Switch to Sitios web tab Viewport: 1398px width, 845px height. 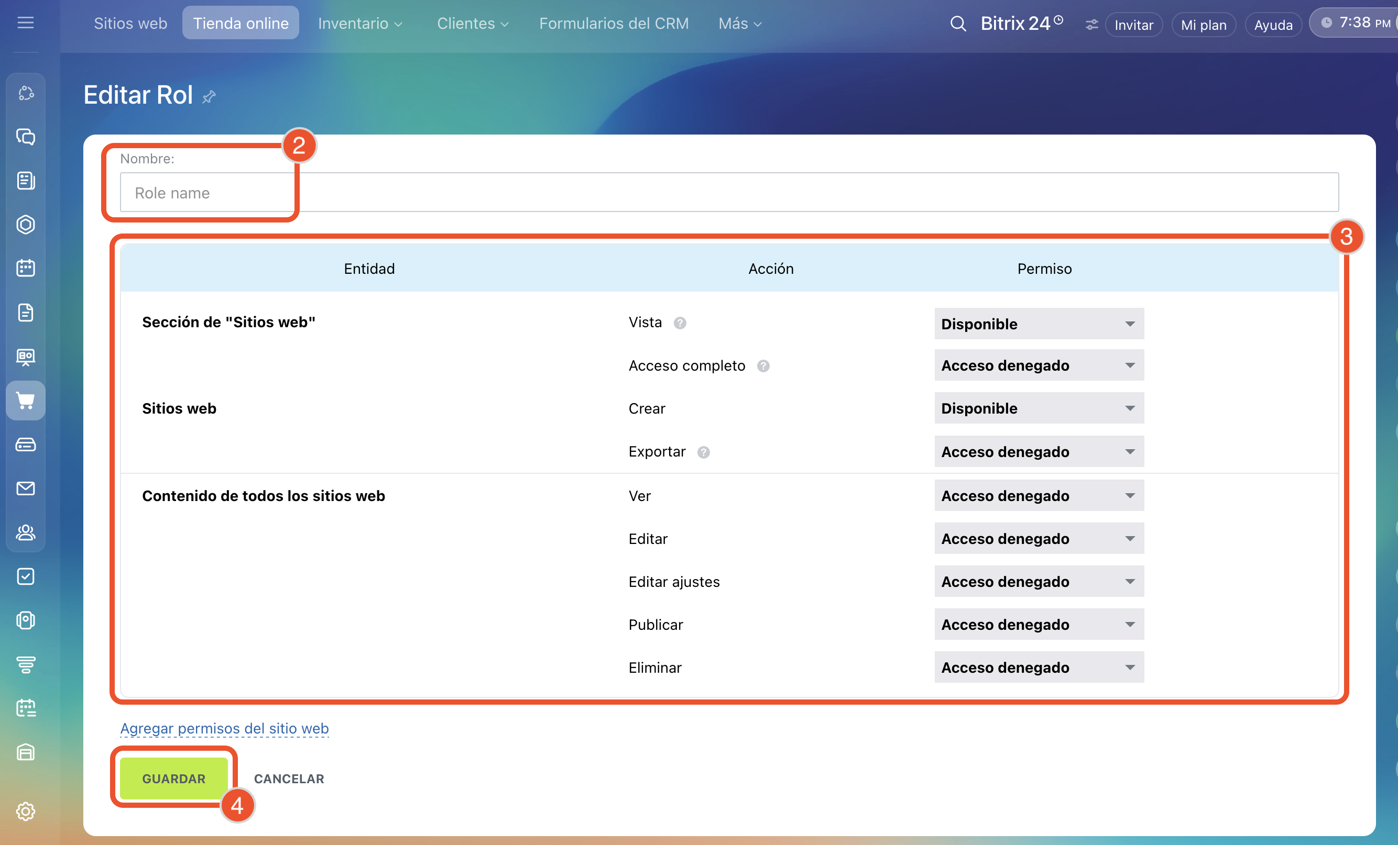click(x=130, y=23)
